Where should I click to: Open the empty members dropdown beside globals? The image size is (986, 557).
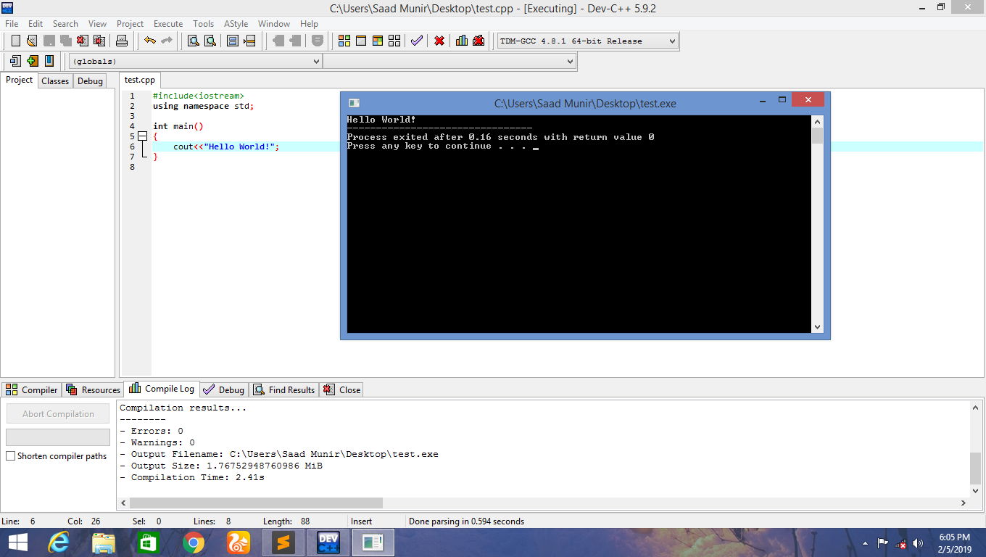449,62
